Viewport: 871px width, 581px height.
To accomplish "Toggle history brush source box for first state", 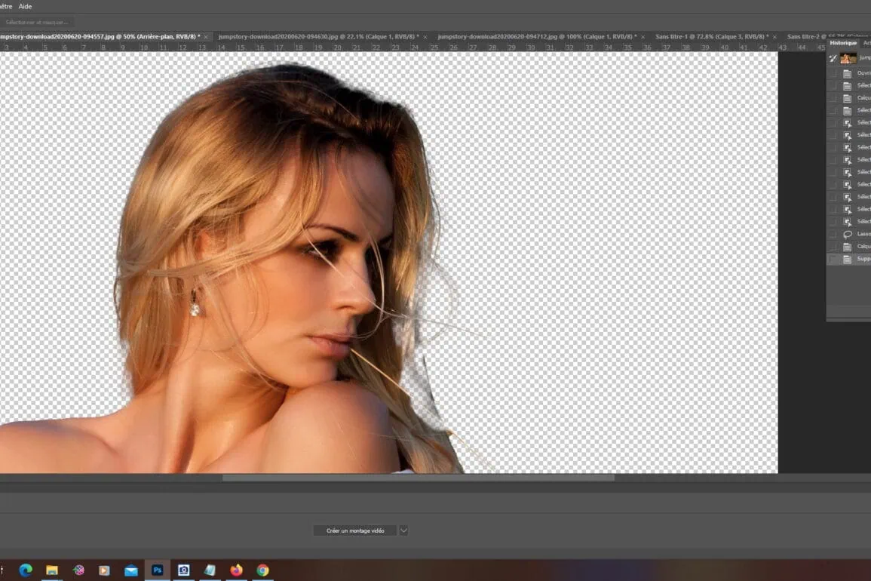I will pyautogui.click(x=833, y=73).
